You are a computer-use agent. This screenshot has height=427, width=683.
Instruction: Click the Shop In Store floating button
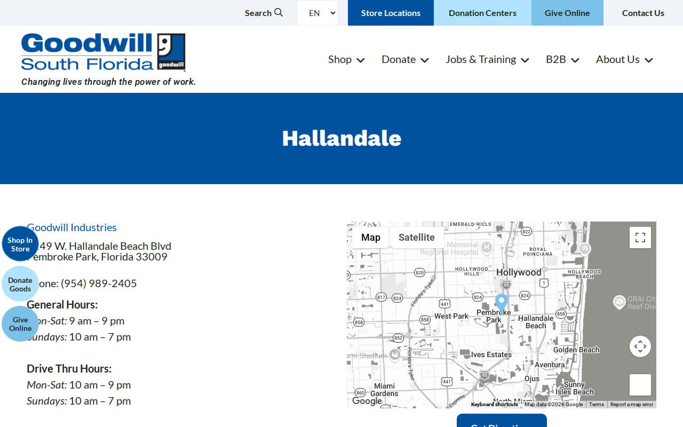click(20, 244)
